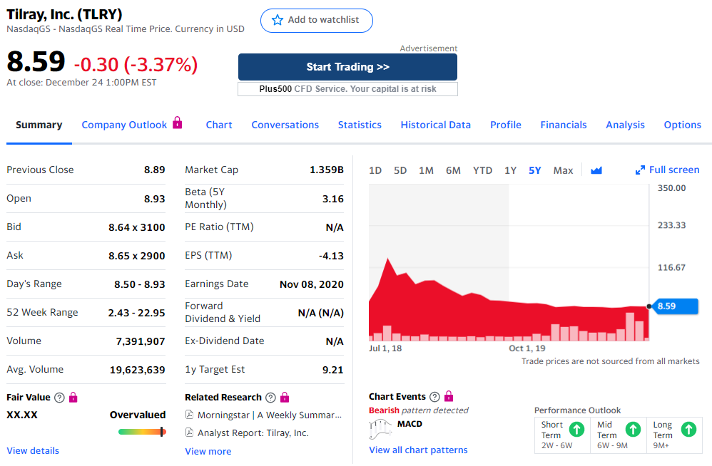Open Analyst Report: Tilray, Inc.
The width and height of the screenshot is (712, 466).
(253, 433)
